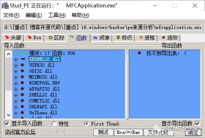This screenshot has width=205, height=138.
Task: Click the 测试 button
Action: tap(103, 132)
